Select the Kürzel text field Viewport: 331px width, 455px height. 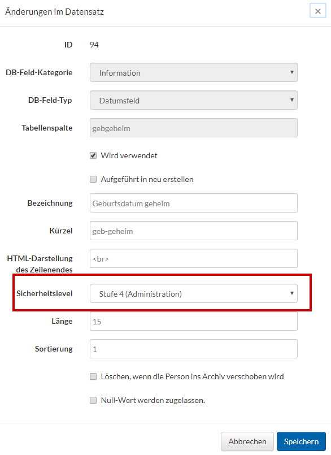pyautogui.click(x=194, y=231)
